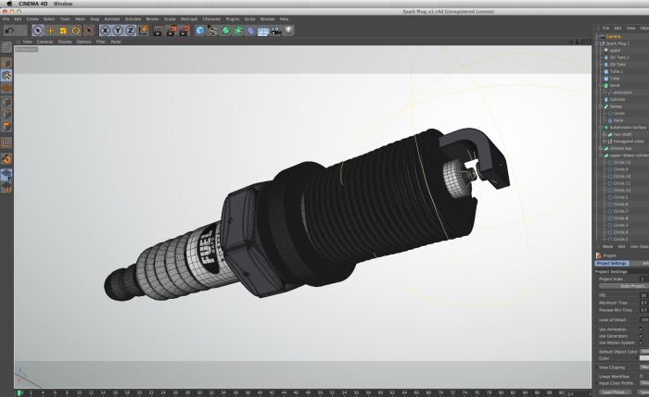Select Points mode in left sidebar
649x397 pixels.
coord(6,101)
